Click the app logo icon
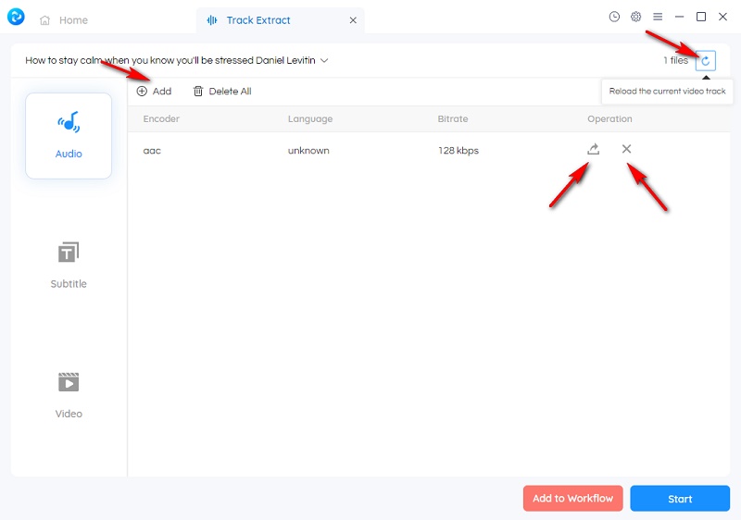741x520 pixels. pyautogui.click(x=16, y=17)
